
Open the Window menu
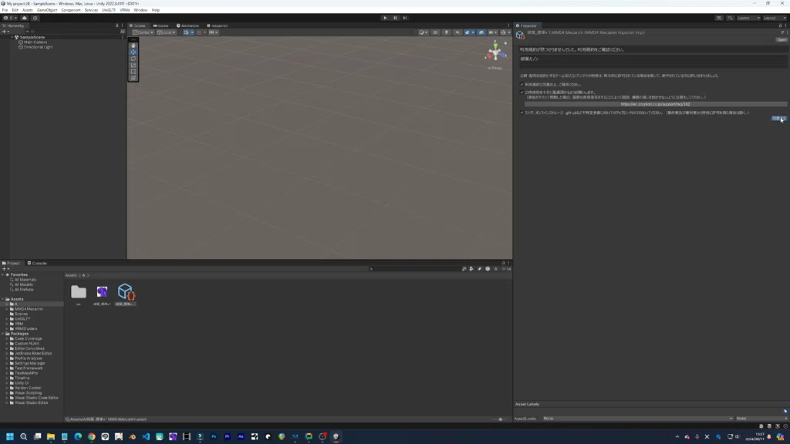[x=140, y=10]
